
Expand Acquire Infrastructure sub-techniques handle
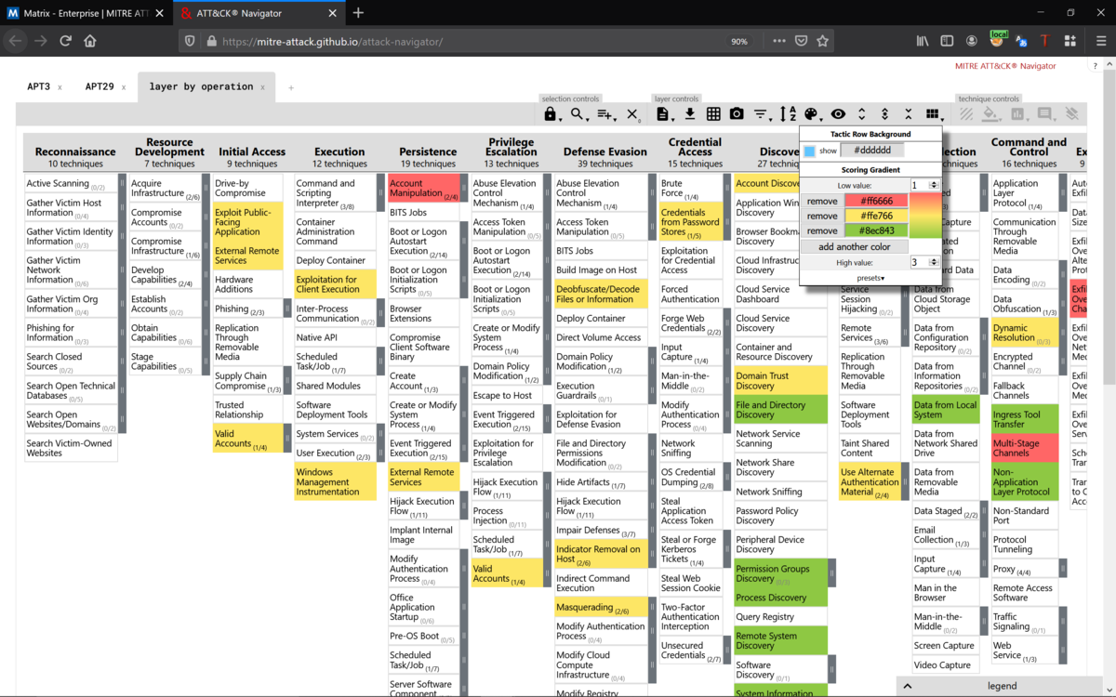click(206, 189)
